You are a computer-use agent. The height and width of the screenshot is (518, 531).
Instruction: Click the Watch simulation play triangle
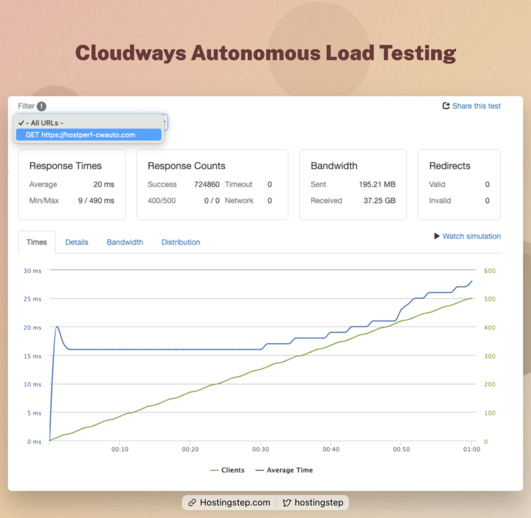437,236
